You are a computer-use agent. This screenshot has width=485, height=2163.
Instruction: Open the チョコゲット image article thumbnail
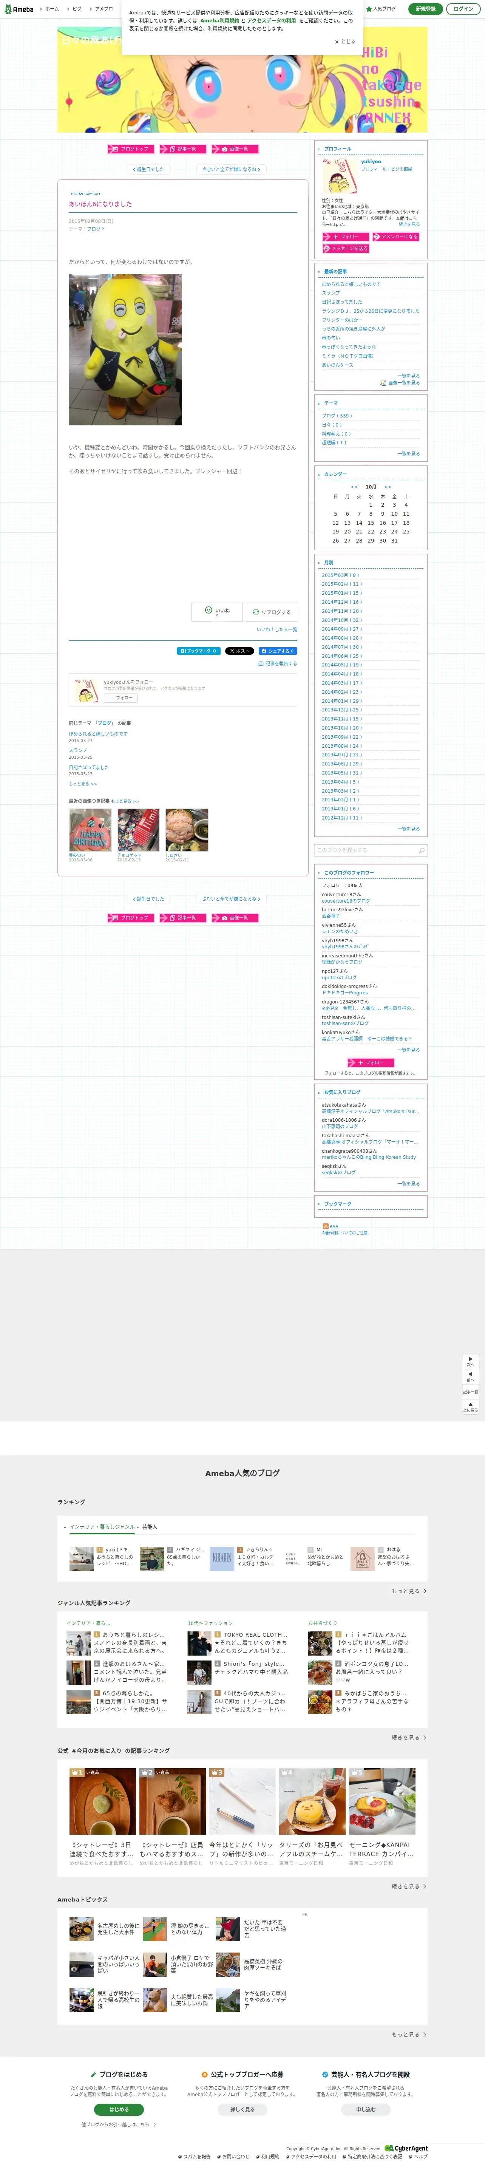[139, 830]
